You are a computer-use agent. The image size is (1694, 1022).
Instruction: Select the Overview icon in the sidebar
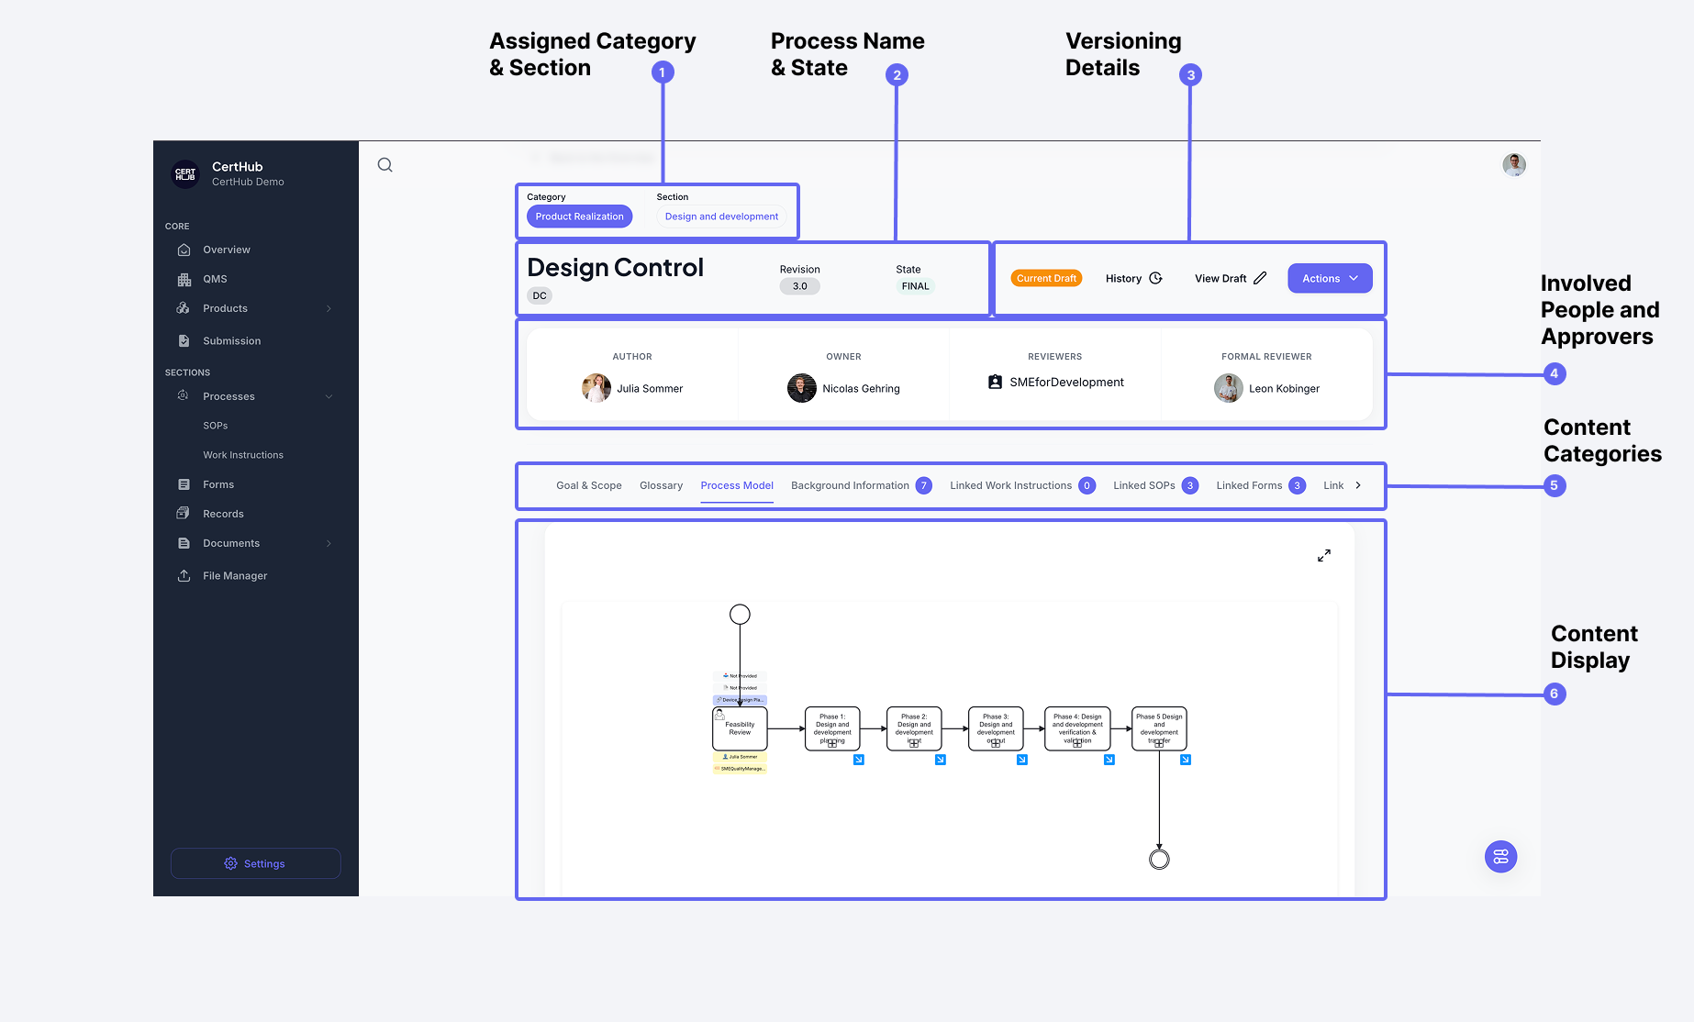coord(184,249)
